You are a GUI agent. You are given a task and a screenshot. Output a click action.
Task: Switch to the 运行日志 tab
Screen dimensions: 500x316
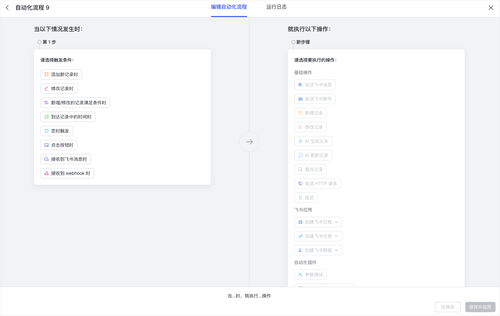click(x=276, y=7)
